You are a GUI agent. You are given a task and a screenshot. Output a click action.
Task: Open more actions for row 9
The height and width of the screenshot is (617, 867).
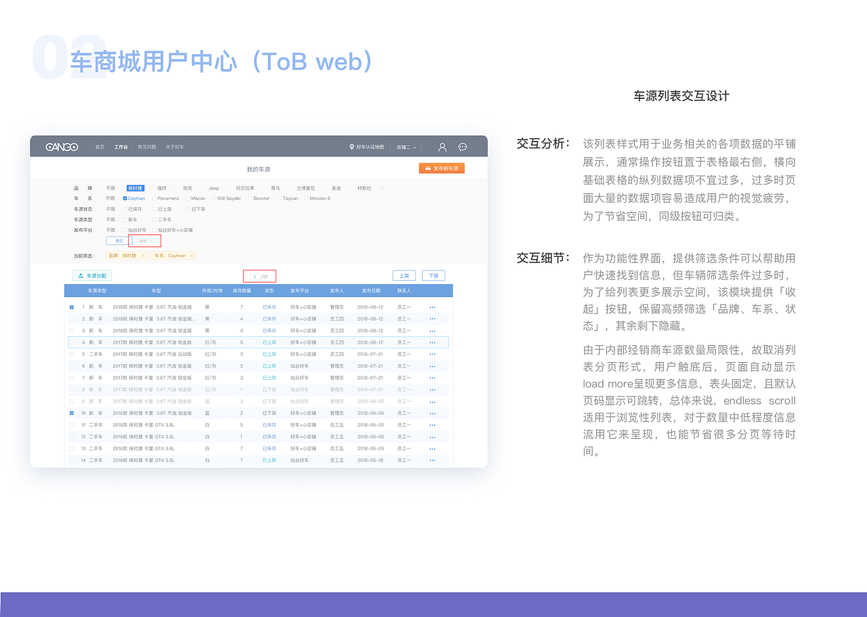pos(432,401)
